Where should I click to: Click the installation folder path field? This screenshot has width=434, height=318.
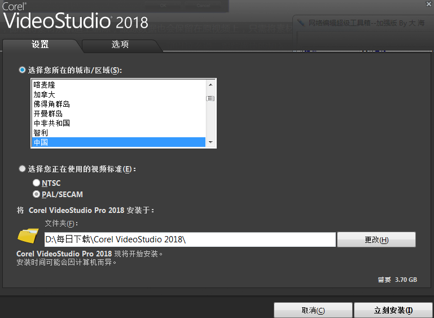(x=190, y=239)
